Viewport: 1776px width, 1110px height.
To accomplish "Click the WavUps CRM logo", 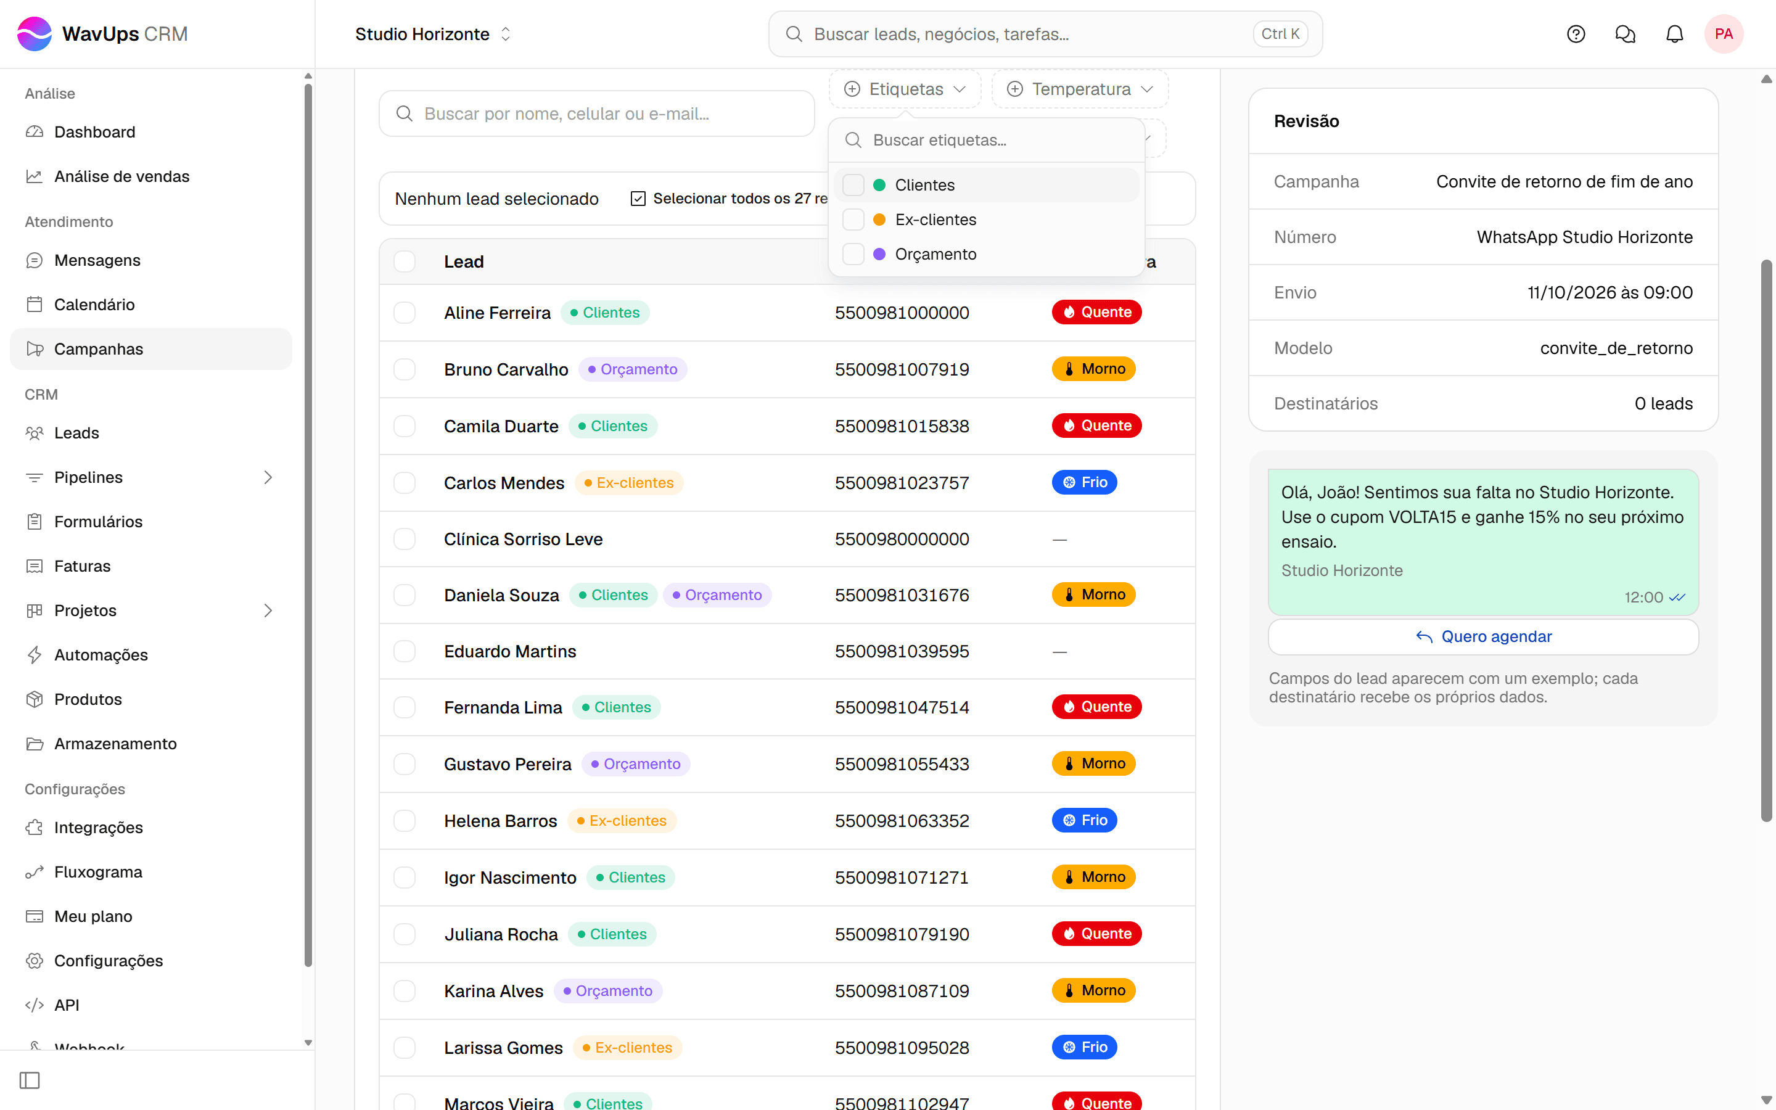I will pyautogui.click(x=102, y=34).
